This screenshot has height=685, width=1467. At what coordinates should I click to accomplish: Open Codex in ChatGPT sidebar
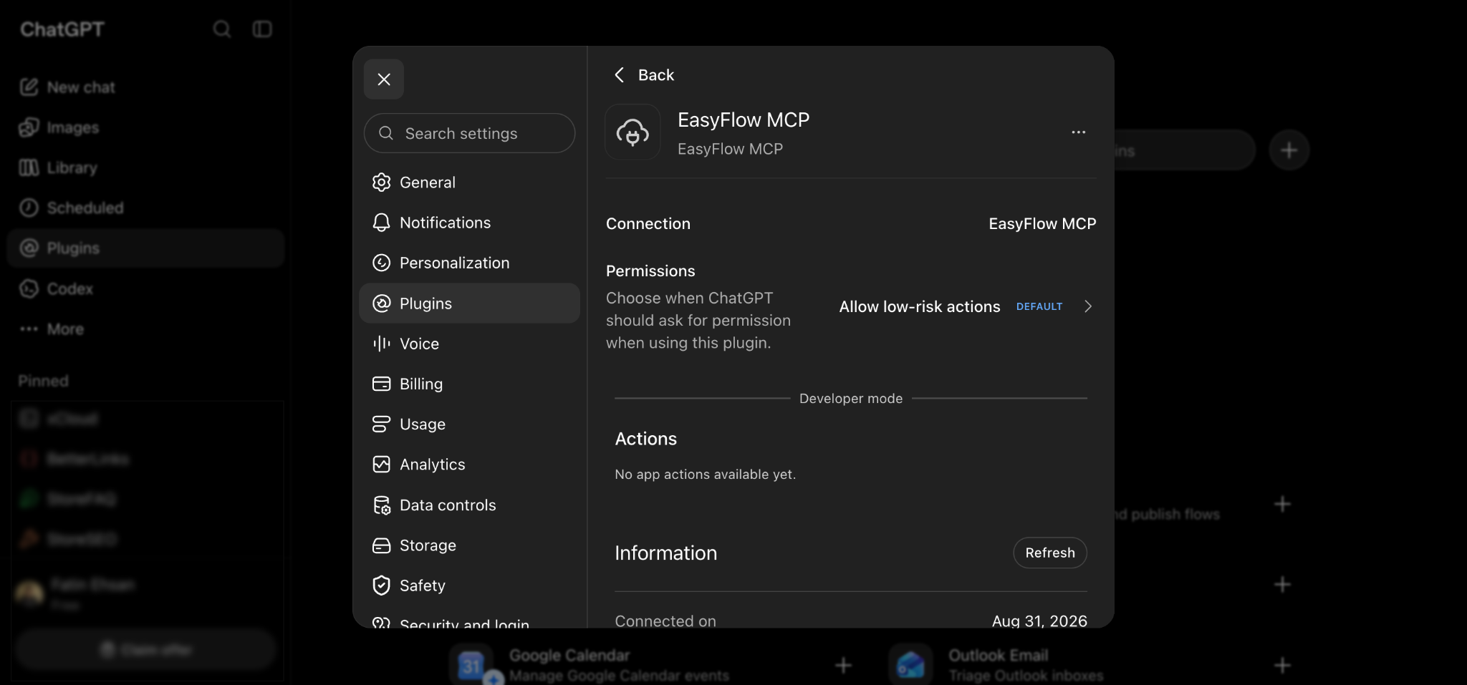click(145, 288)
